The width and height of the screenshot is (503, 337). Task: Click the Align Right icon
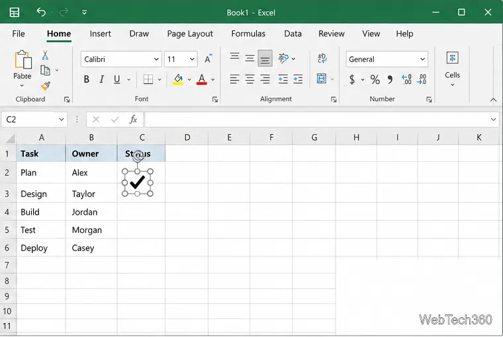point(265,79)
